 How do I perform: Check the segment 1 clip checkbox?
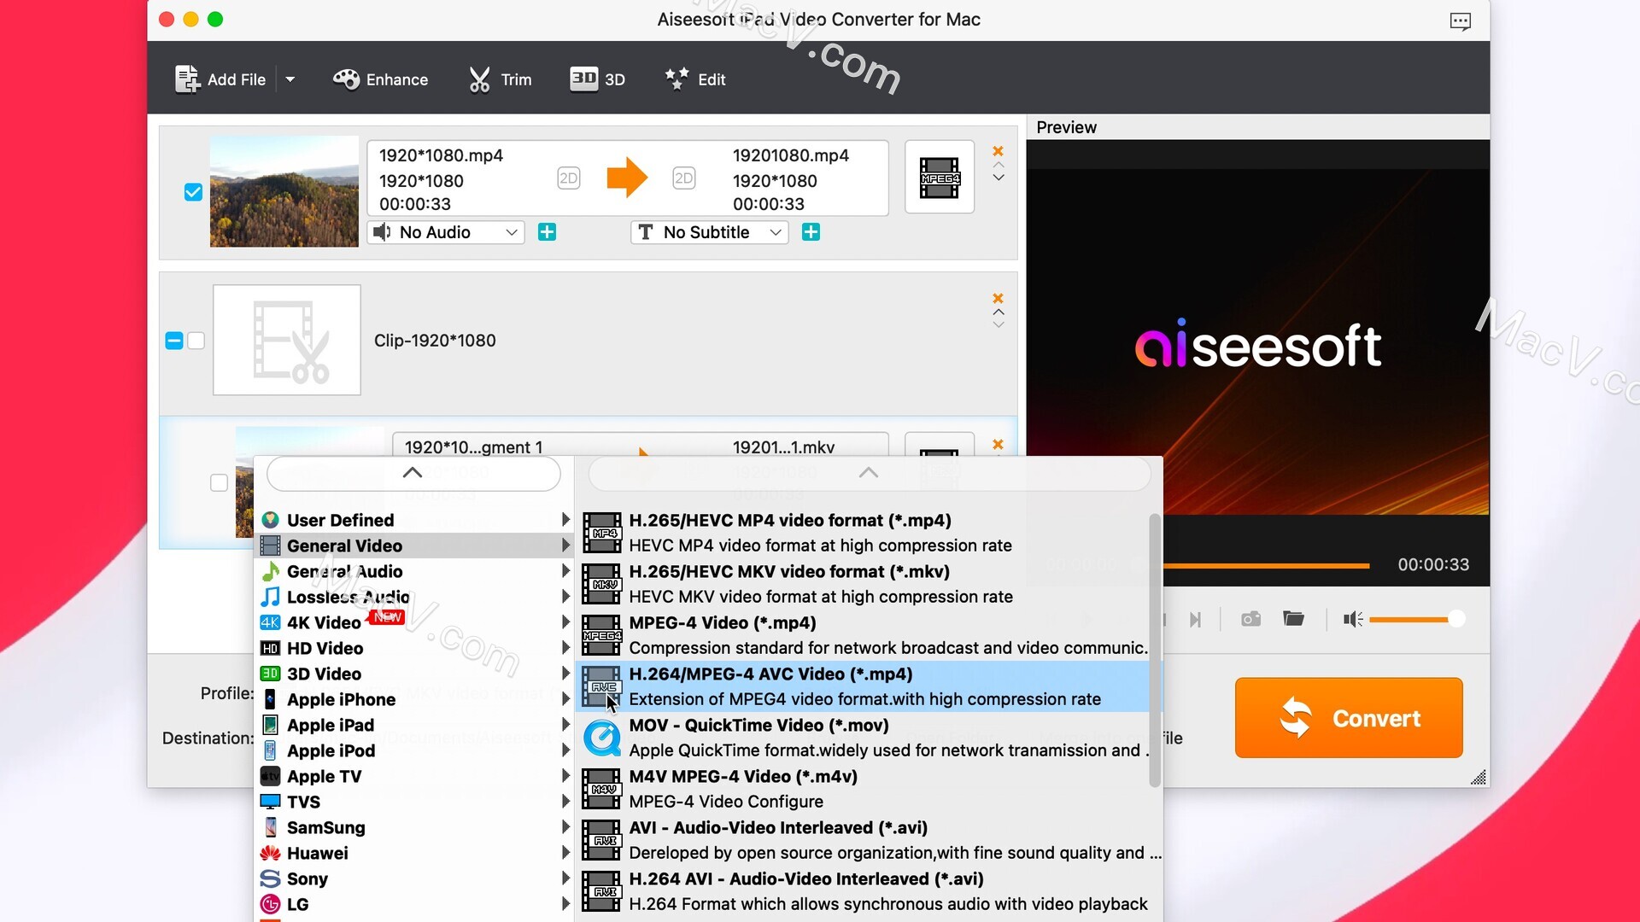click(x=219, y=482)
